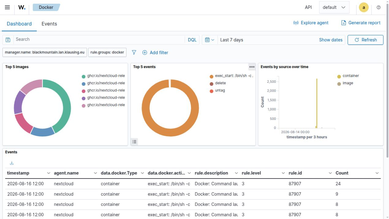Switch to the Events tab

49,24
